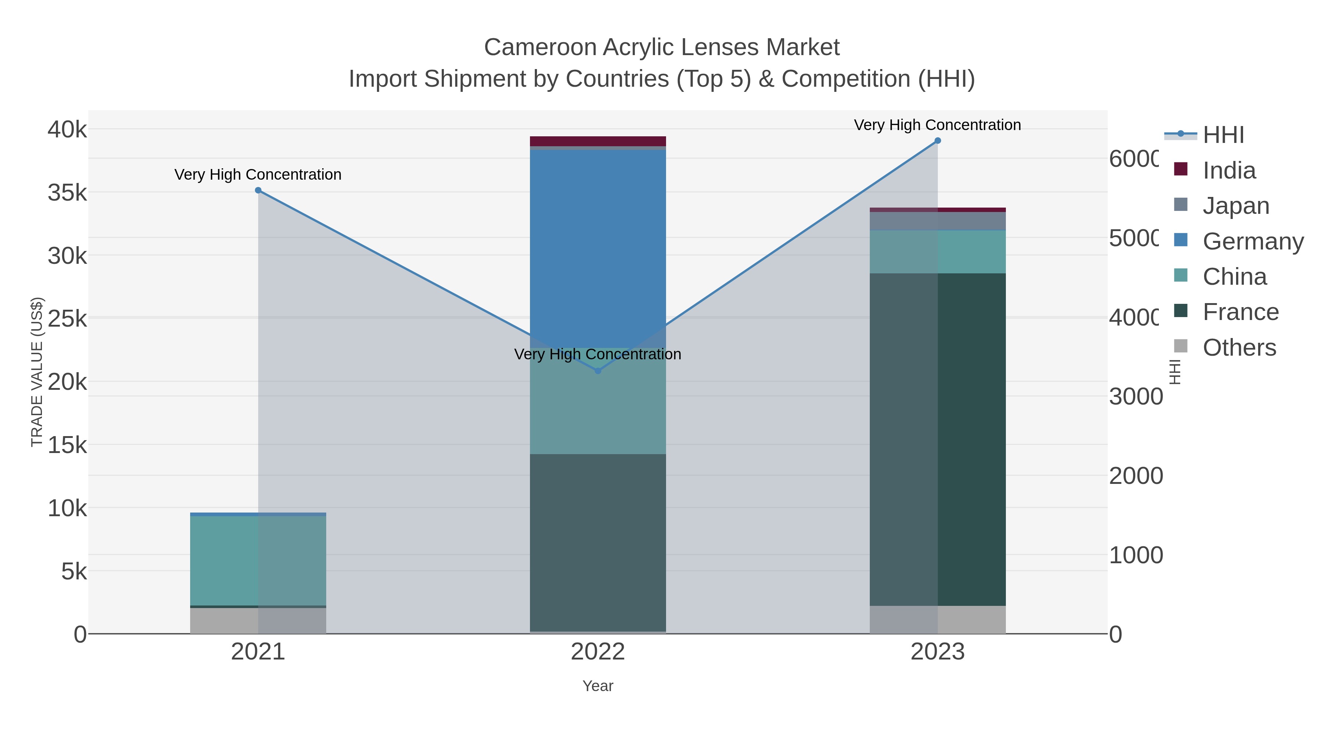Screen dimensions: 1324x744
Task: Click Japan slate legend swatch
Action: [1181, 204]
